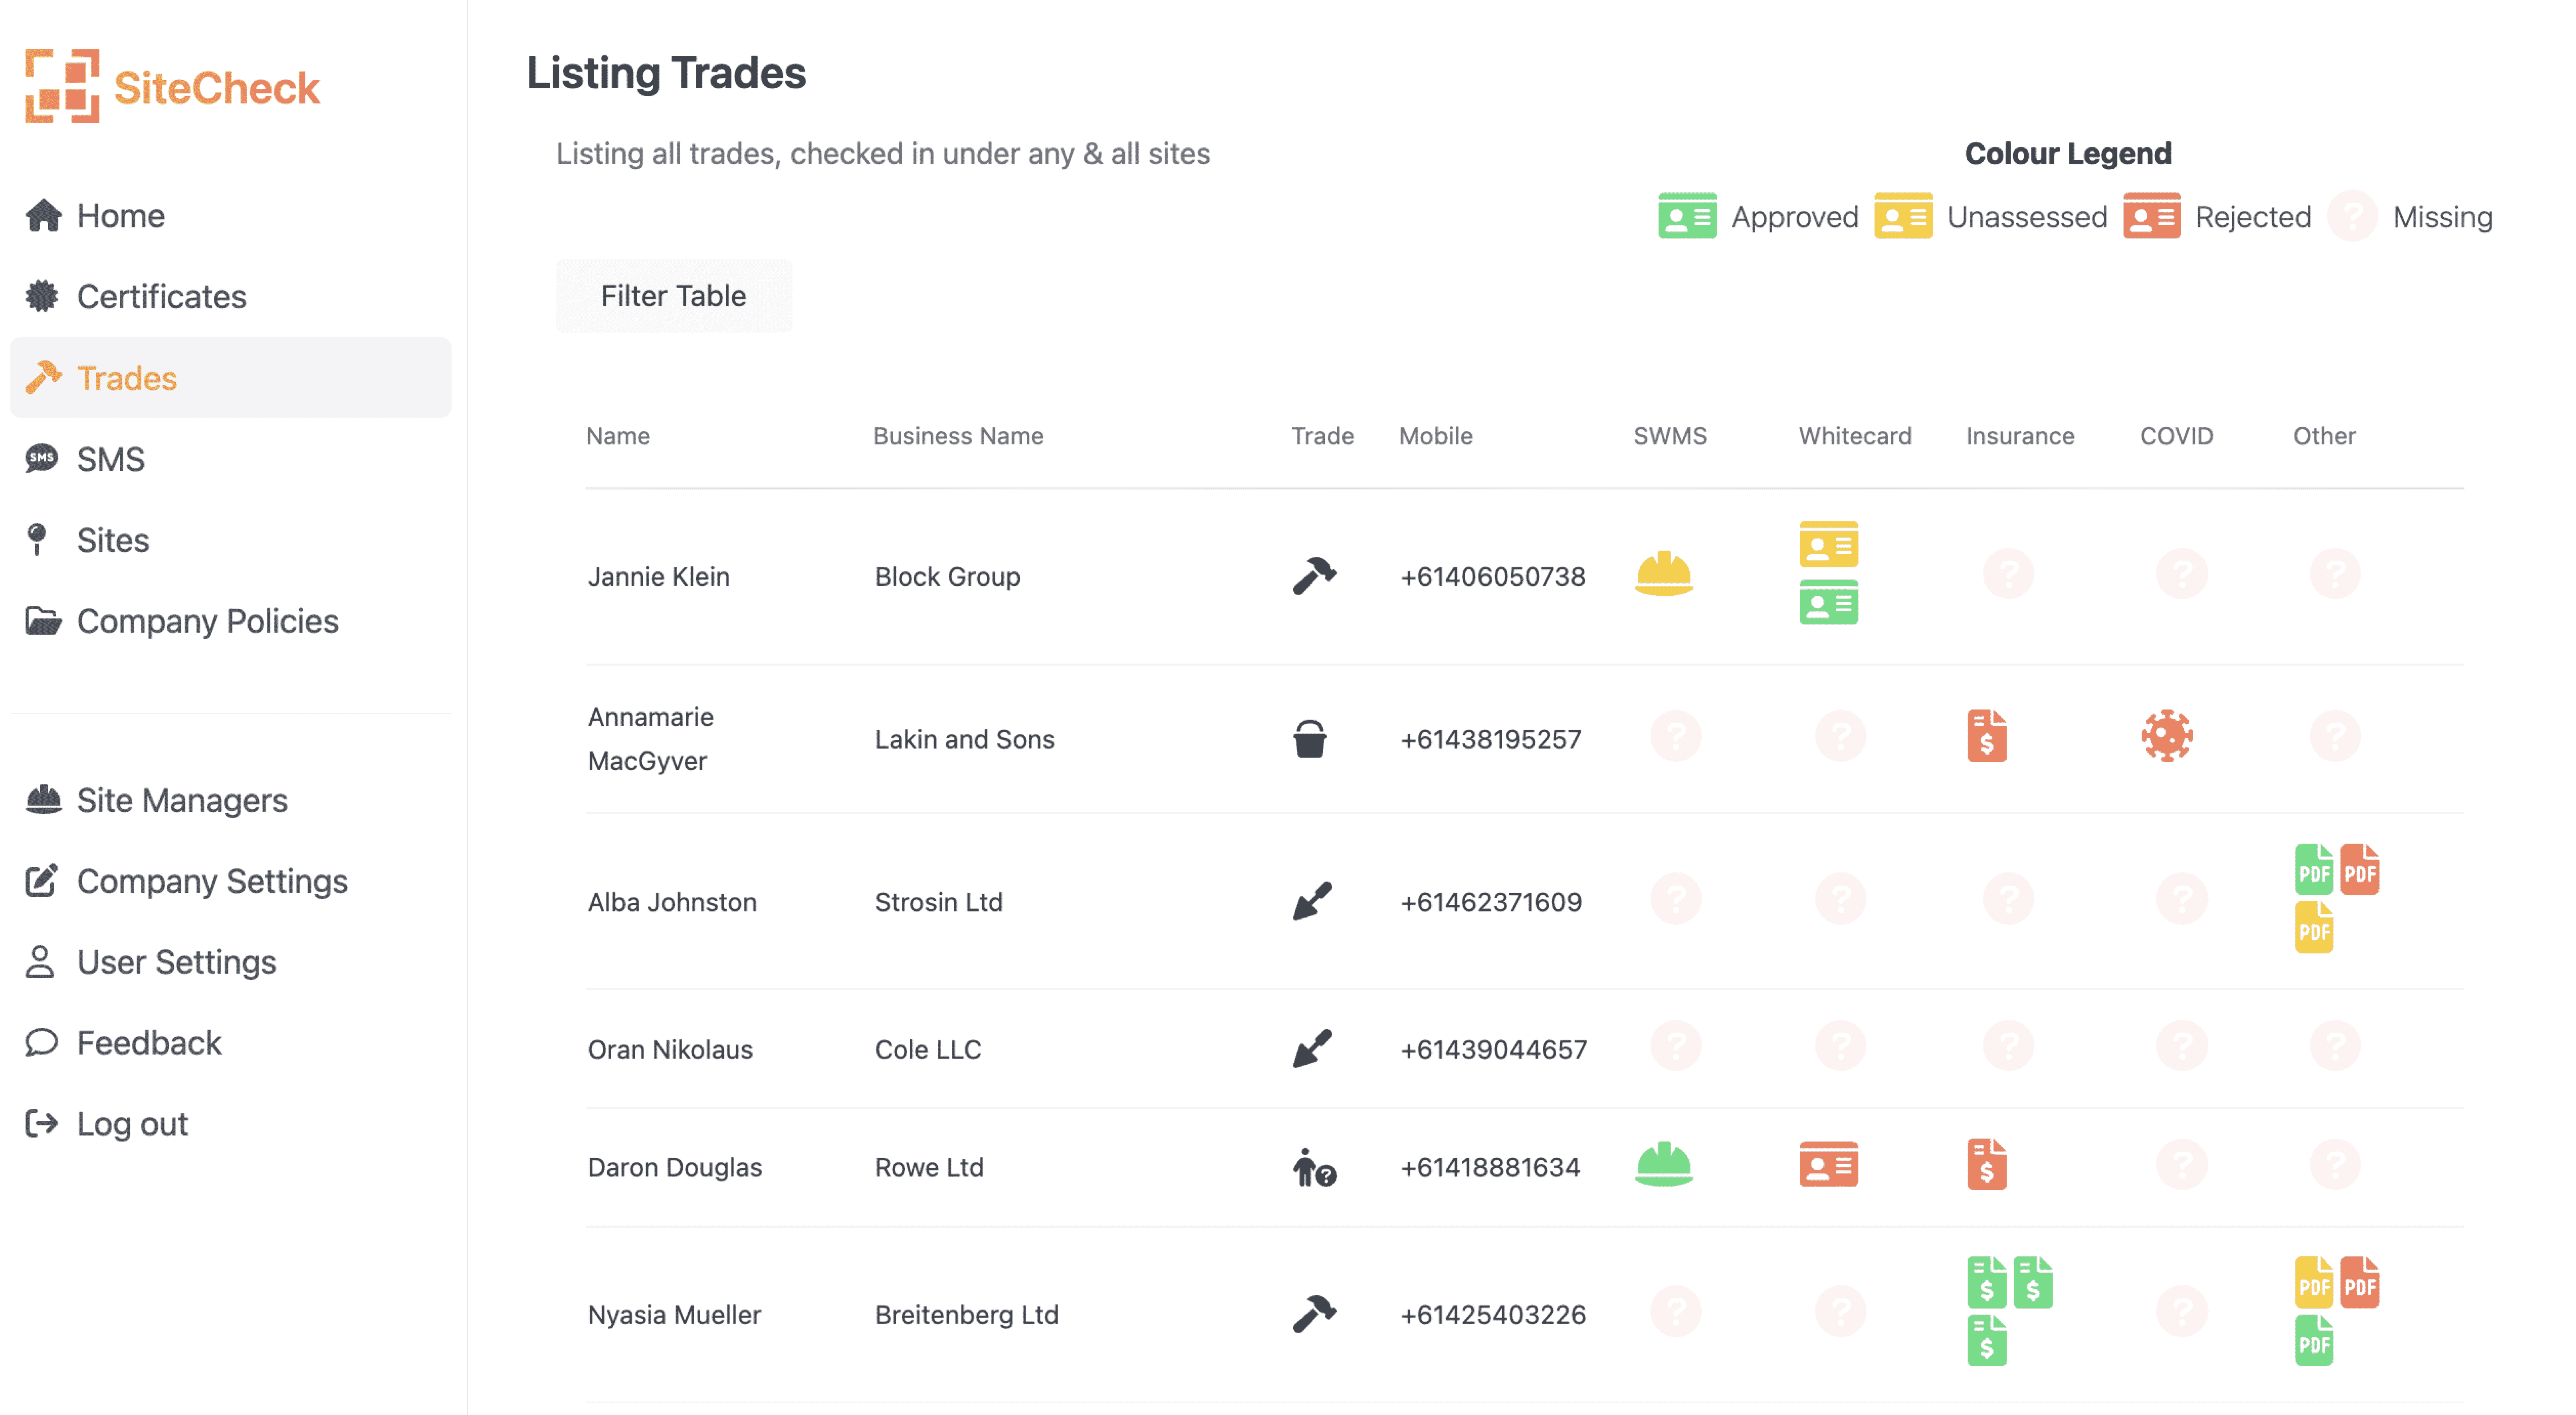Open the Sites page
The height and width of the screenshot is (1415, 2576).
click(x=112, y=540)
